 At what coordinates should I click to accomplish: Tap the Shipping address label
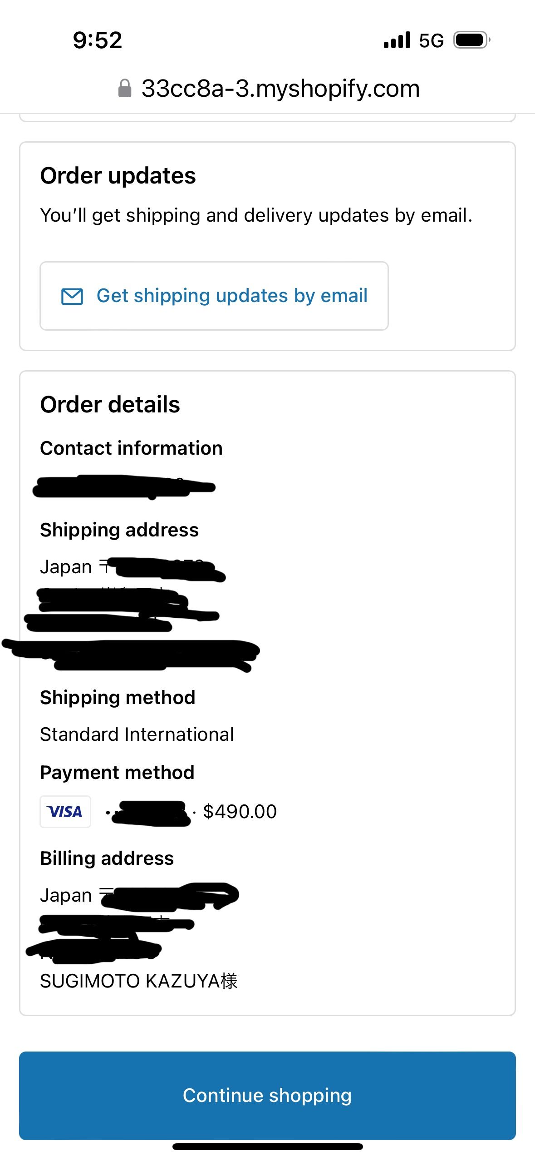coord(119,530)
